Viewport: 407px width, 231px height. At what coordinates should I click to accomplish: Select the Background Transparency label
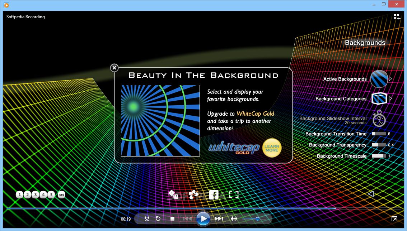tap(338, 145)
